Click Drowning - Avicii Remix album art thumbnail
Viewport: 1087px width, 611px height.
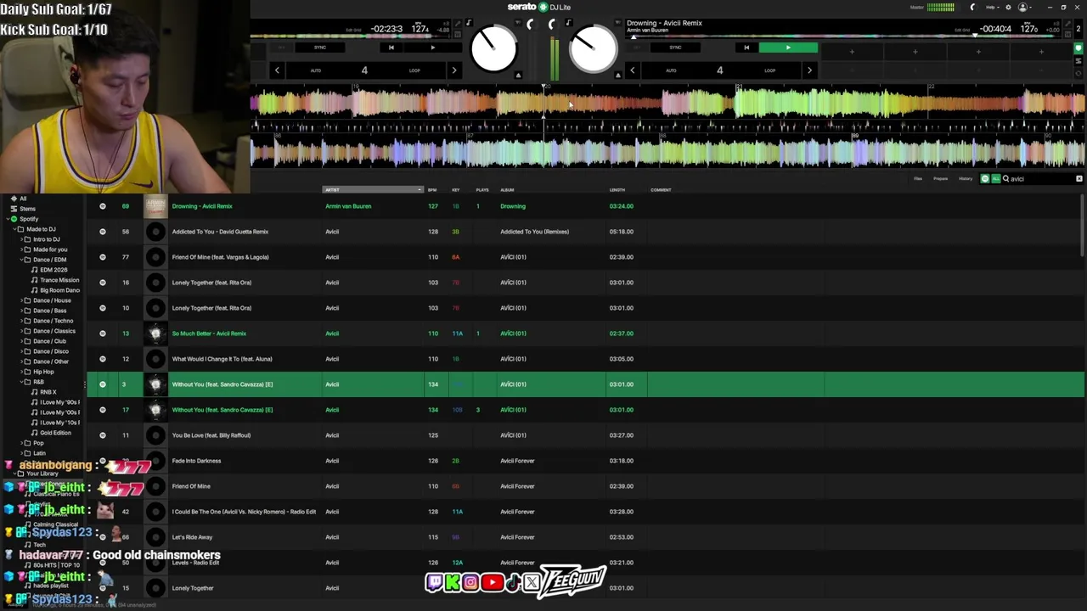(x=155, y=206)
